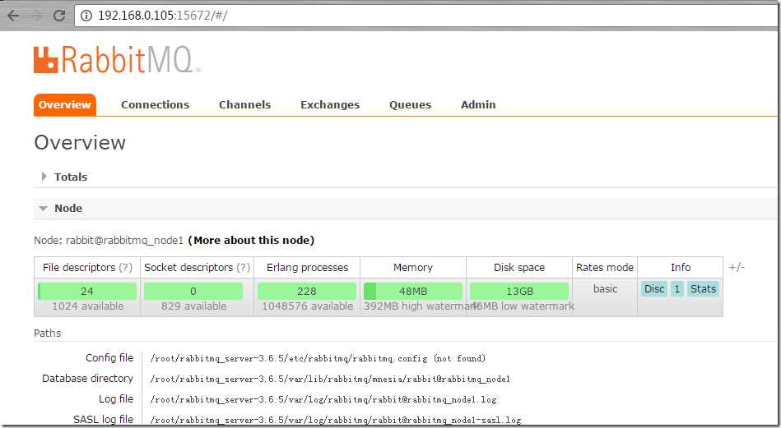Click the browser forward arrow
Image resolution: width=781 pixels, height=428 pixels.
36,16
